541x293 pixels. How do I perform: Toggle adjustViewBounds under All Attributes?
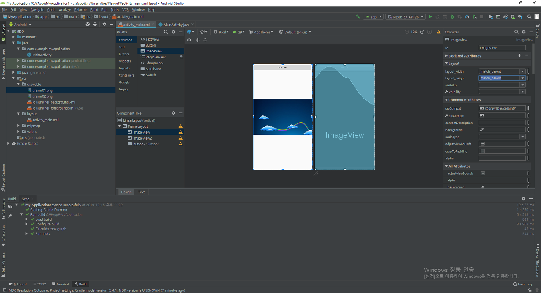coord(483,173)
